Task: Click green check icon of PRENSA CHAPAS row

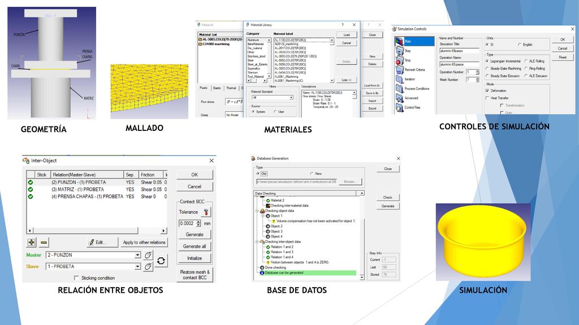Action: click(31, 196)
